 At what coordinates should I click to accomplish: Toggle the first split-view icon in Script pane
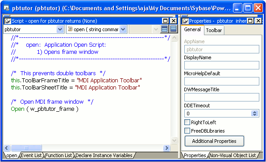click(164, 29)
